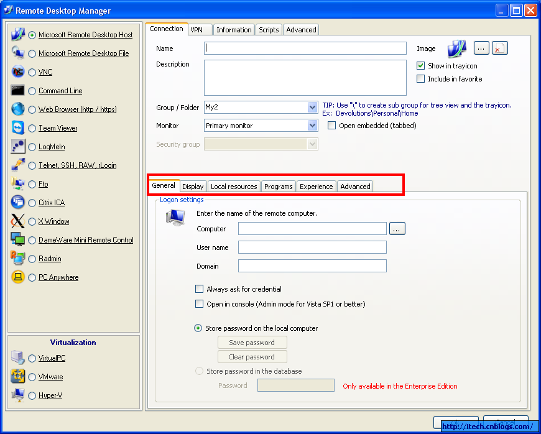541x434 pixels.
Task: Click the X Window icon
Action: tap(18, 221)
